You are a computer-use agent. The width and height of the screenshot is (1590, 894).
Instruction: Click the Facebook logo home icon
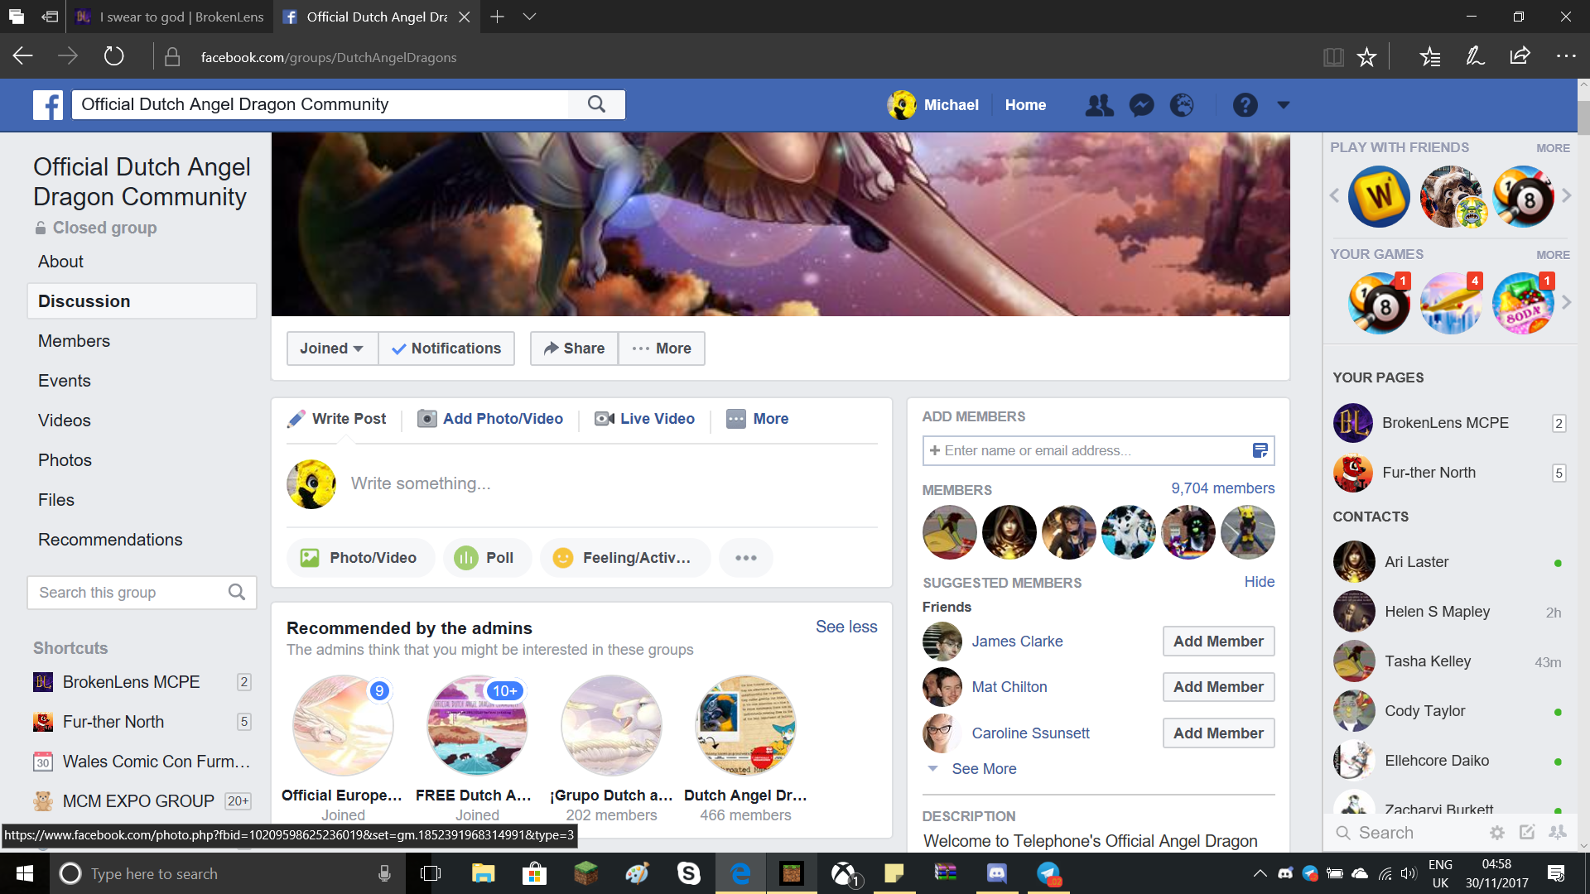(48, 105)
